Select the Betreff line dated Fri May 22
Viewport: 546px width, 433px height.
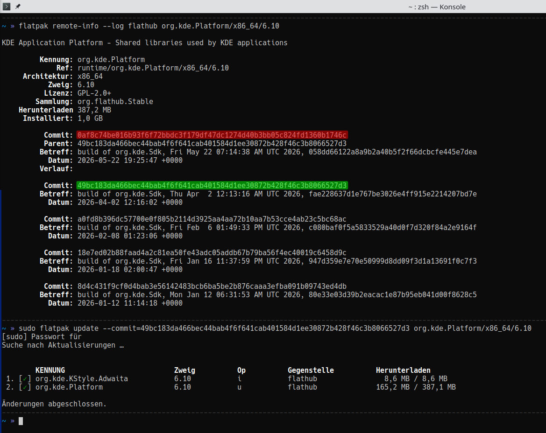click(277, 152)
